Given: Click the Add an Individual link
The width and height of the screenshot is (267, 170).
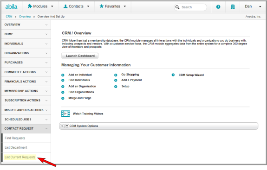Looking at the screenshot, I should (80, 75).
